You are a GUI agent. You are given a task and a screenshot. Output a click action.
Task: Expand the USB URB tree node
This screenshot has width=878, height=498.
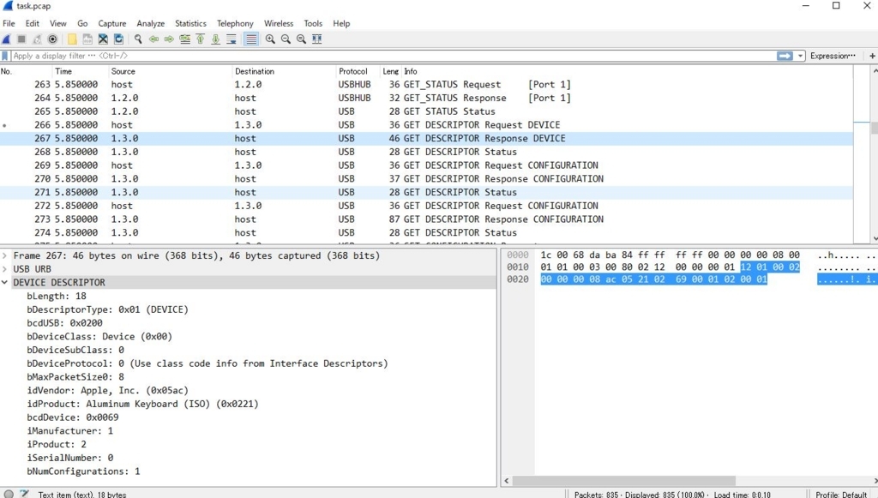pyautogui.click(x=5, y=269)
